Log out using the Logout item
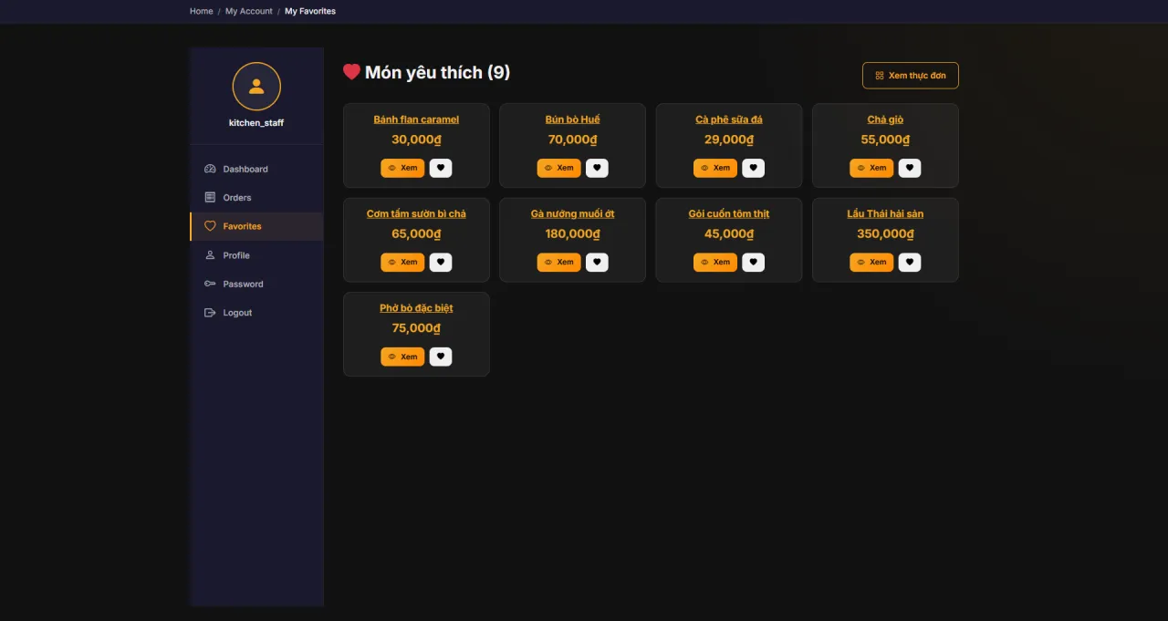Screen dimensions: 1168x621 [x=256, y=313]
